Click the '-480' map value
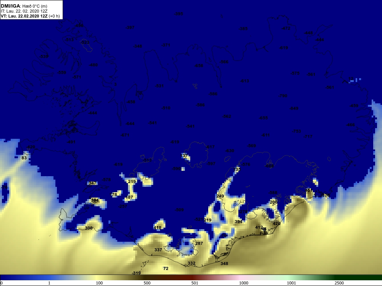Viewport: 382px width, 286px height. 93,65
